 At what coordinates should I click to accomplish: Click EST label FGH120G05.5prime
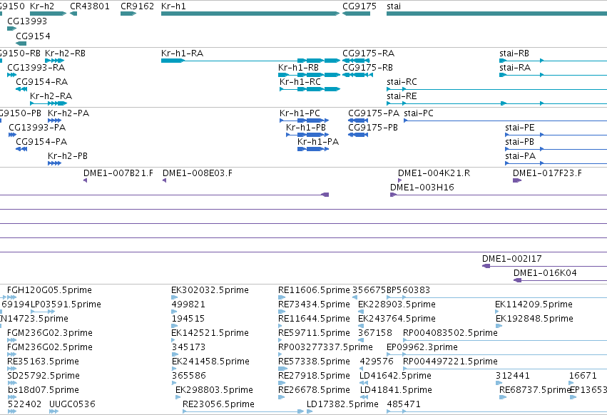coord(49,290)
